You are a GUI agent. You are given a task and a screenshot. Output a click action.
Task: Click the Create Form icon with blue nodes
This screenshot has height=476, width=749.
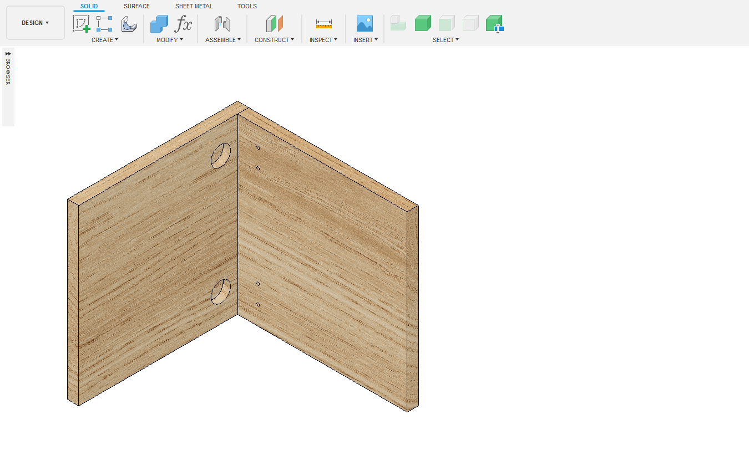tap(104, 24)
